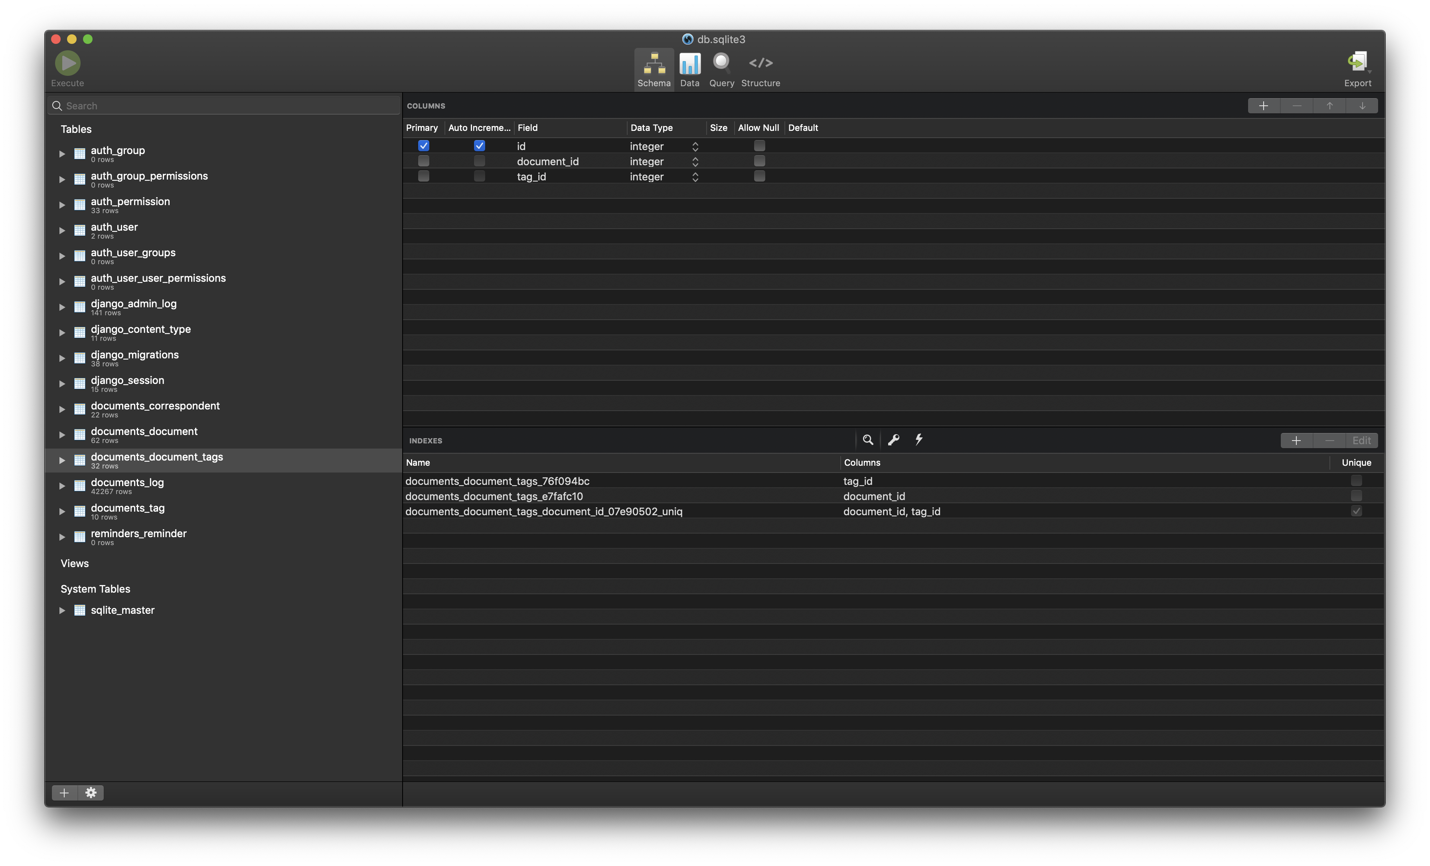
Task: Remove column with minus button
Action: click(1296, 106)
